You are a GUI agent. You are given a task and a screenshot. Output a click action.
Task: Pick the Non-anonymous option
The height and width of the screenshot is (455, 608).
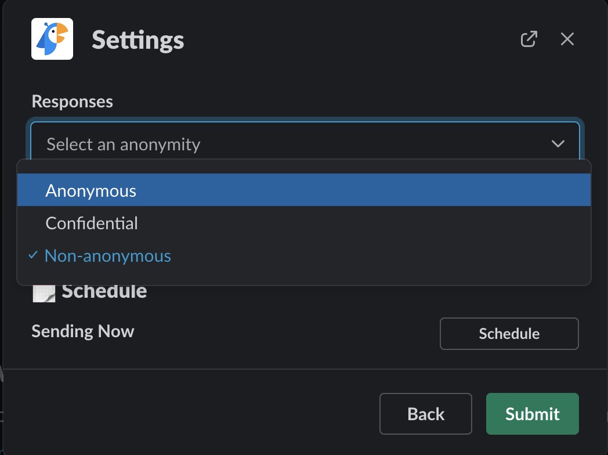pyautogui.click(x=108, y=256)
